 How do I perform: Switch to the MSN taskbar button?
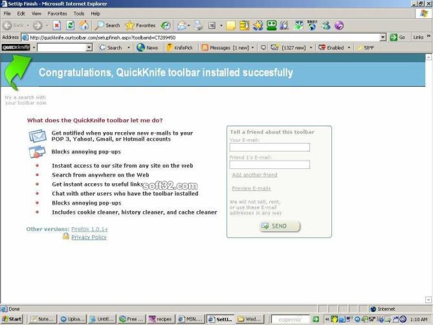tap(191, 319)
